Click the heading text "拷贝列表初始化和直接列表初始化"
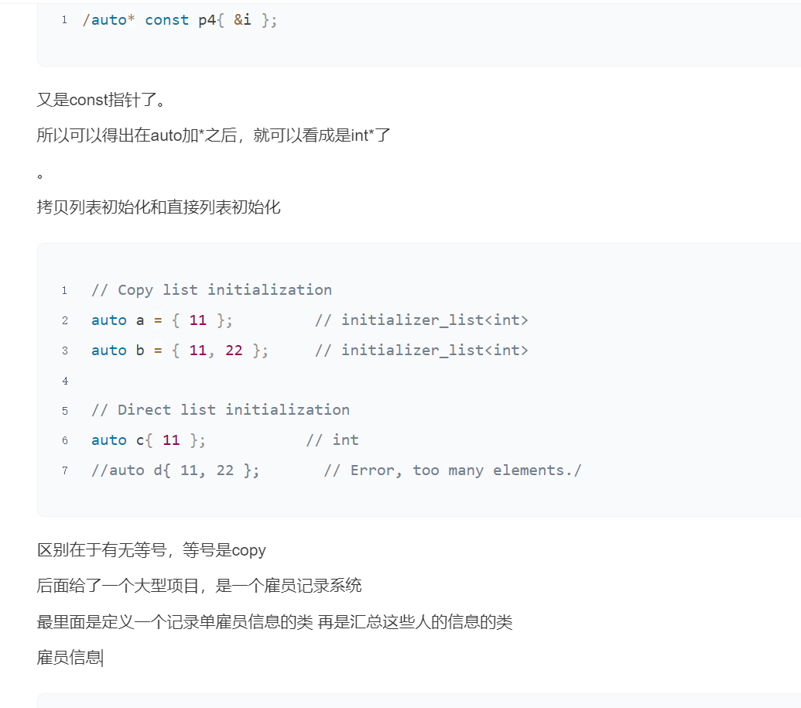The width and height of the screenshot is (801, 708). 159,207
